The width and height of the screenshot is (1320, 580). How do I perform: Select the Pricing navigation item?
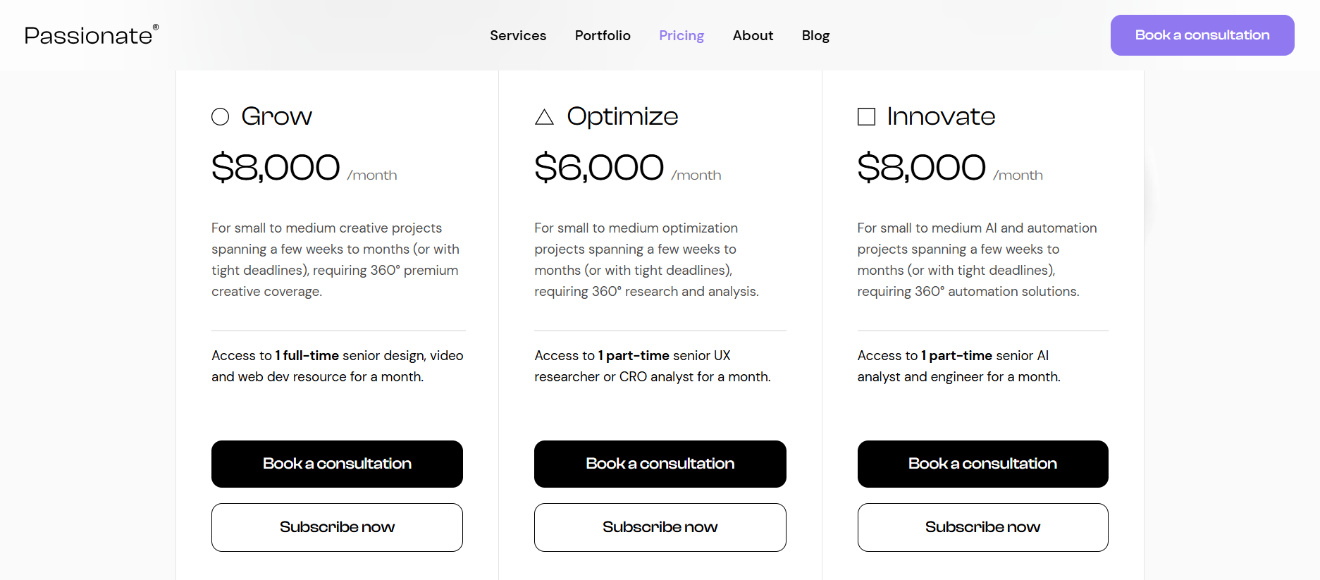681,35
